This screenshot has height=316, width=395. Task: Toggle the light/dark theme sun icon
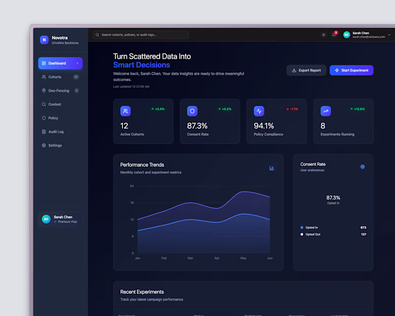(324, 35)
